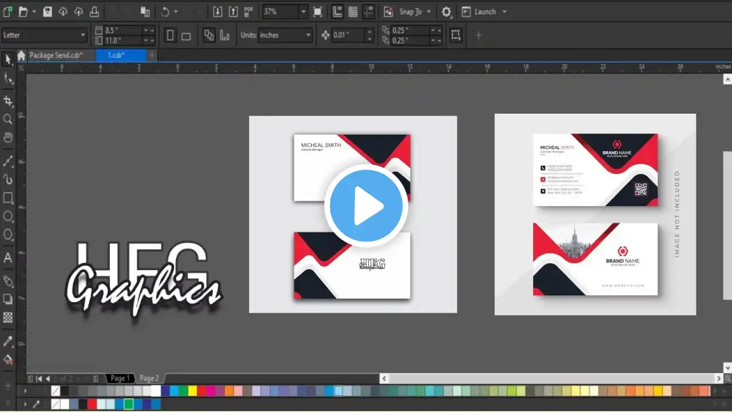Choose the Pan hand tool
This screenshot has width=732, height=412.
point(8,137)
